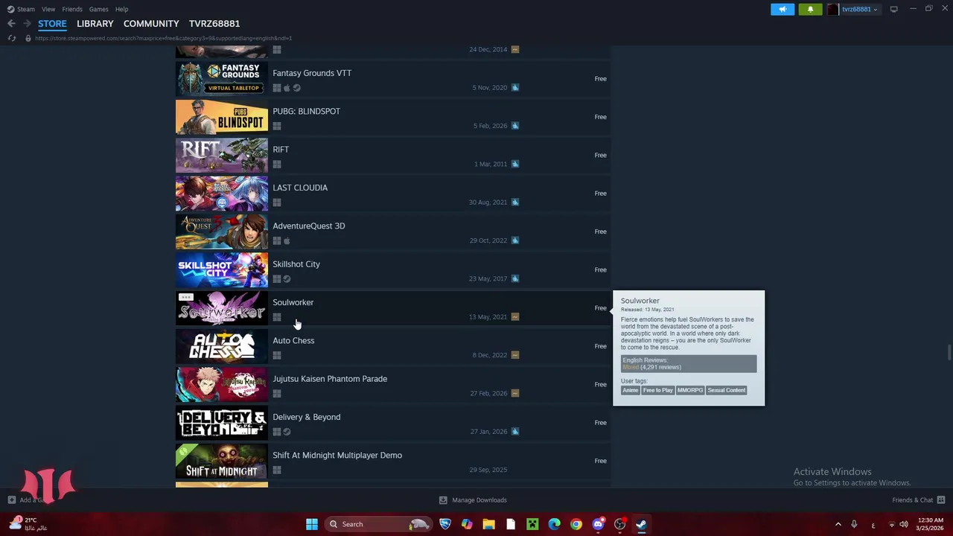The image size is (953, 536).
Task: Click the speaker volume icon in system tray
Action: click(905, 524)
